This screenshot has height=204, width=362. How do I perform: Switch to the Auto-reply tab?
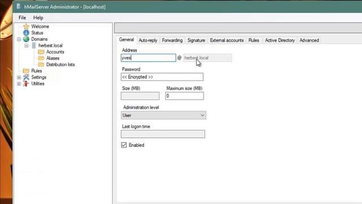148,40
